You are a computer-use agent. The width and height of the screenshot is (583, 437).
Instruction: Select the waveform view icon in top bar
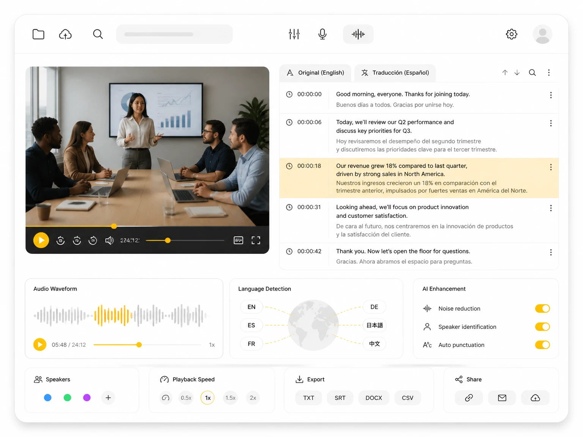point(358,34)
